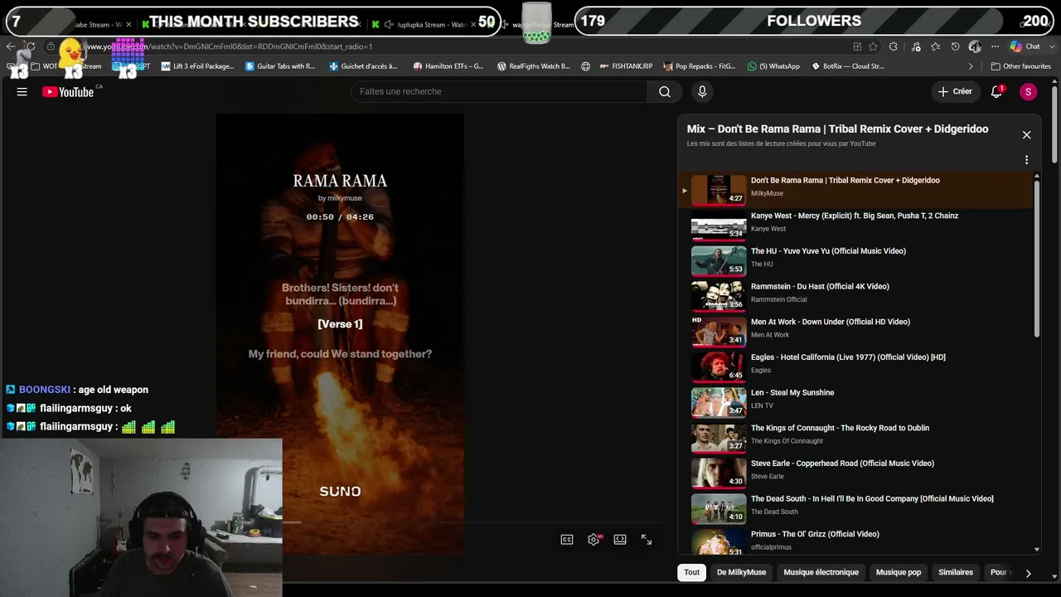
Task: Open the Hamilton ETFs bookmark
Action: [x=448, y=66]
